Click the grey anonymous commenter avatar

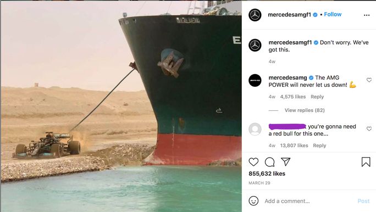click(x=255, y=130)
